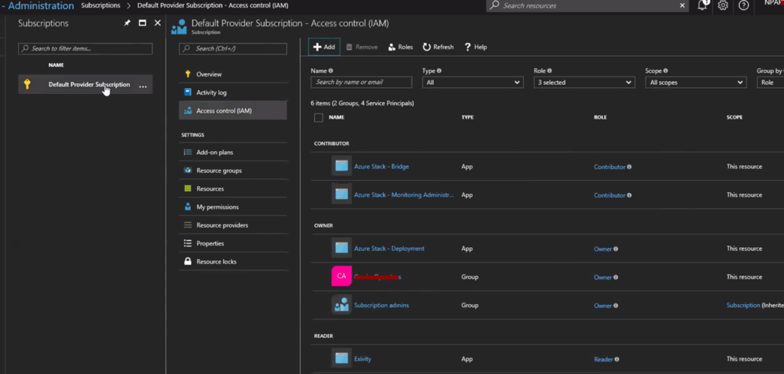
Task: Focus the Search by name or email field
Action: (x=362, y=83)
